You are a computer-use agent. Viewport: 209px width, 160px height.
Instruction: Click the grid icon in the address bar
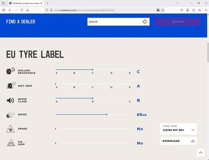[158, 10]
